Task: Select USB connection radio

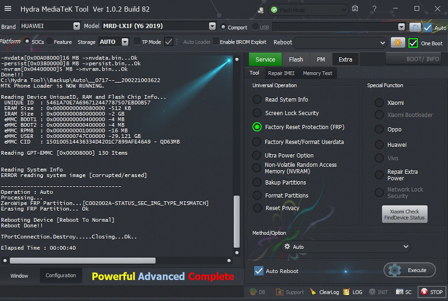Action: [x=256, y=27]
